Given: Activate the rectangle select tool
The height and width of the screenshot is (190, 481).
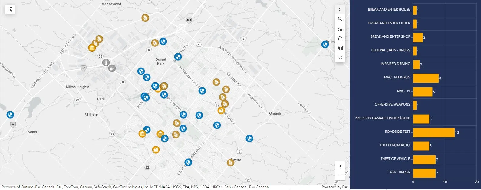Looking at the screenshot, I should 10,10.
